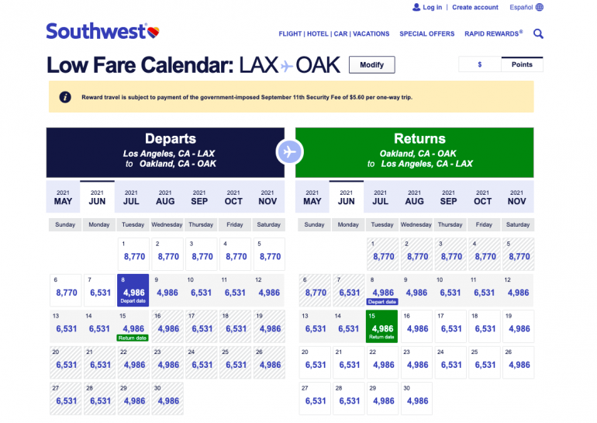Click the airplane circle between Departs and Returns
The image size is (597, 423).
coord(289,151)
